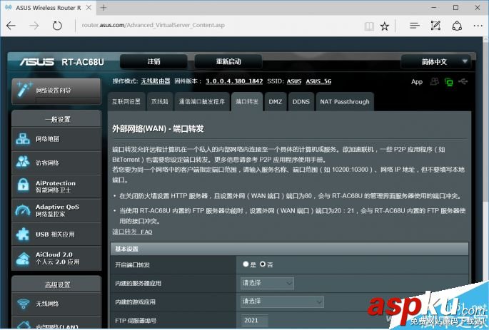Viewport: 489px width, 330px height.
Task: Switch to DMZ tab
Action: 276,101
